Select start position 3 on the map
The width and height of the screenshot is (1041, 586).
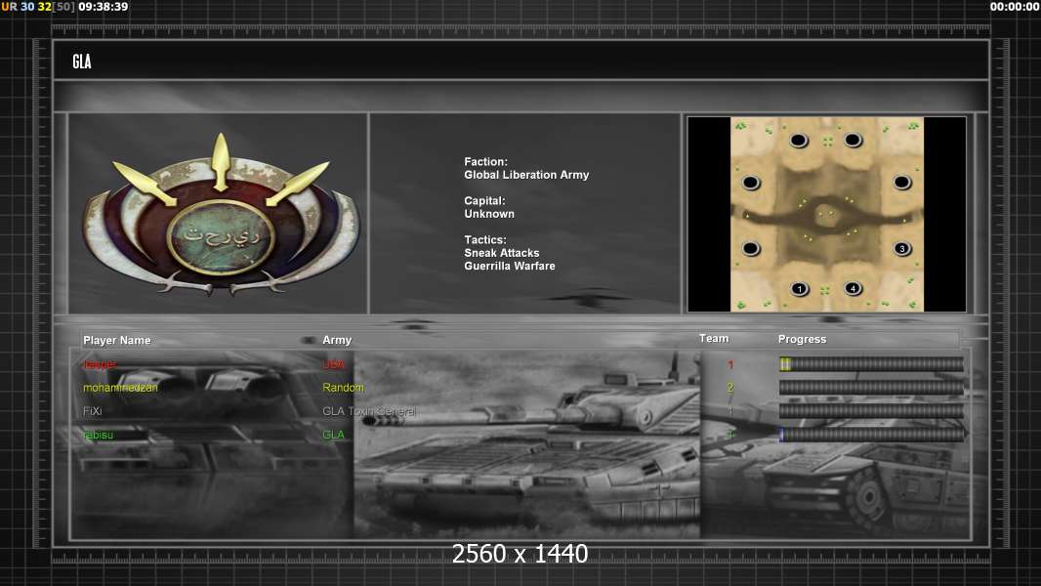pyautogui.click(x=901, y=249)
